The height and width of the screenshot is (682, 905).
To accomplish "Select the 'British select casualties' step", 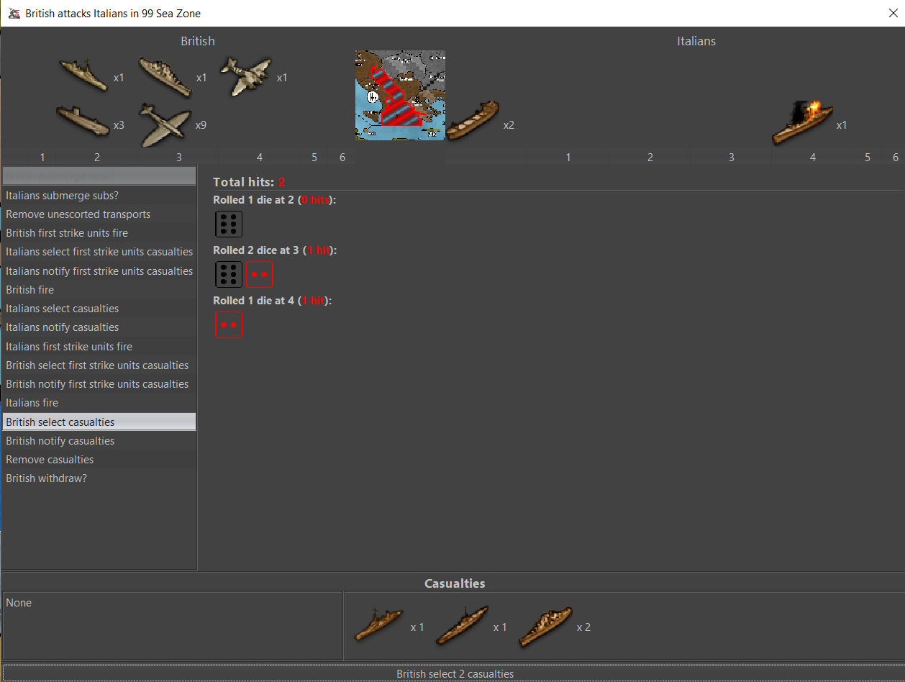I will click(99, 422).
